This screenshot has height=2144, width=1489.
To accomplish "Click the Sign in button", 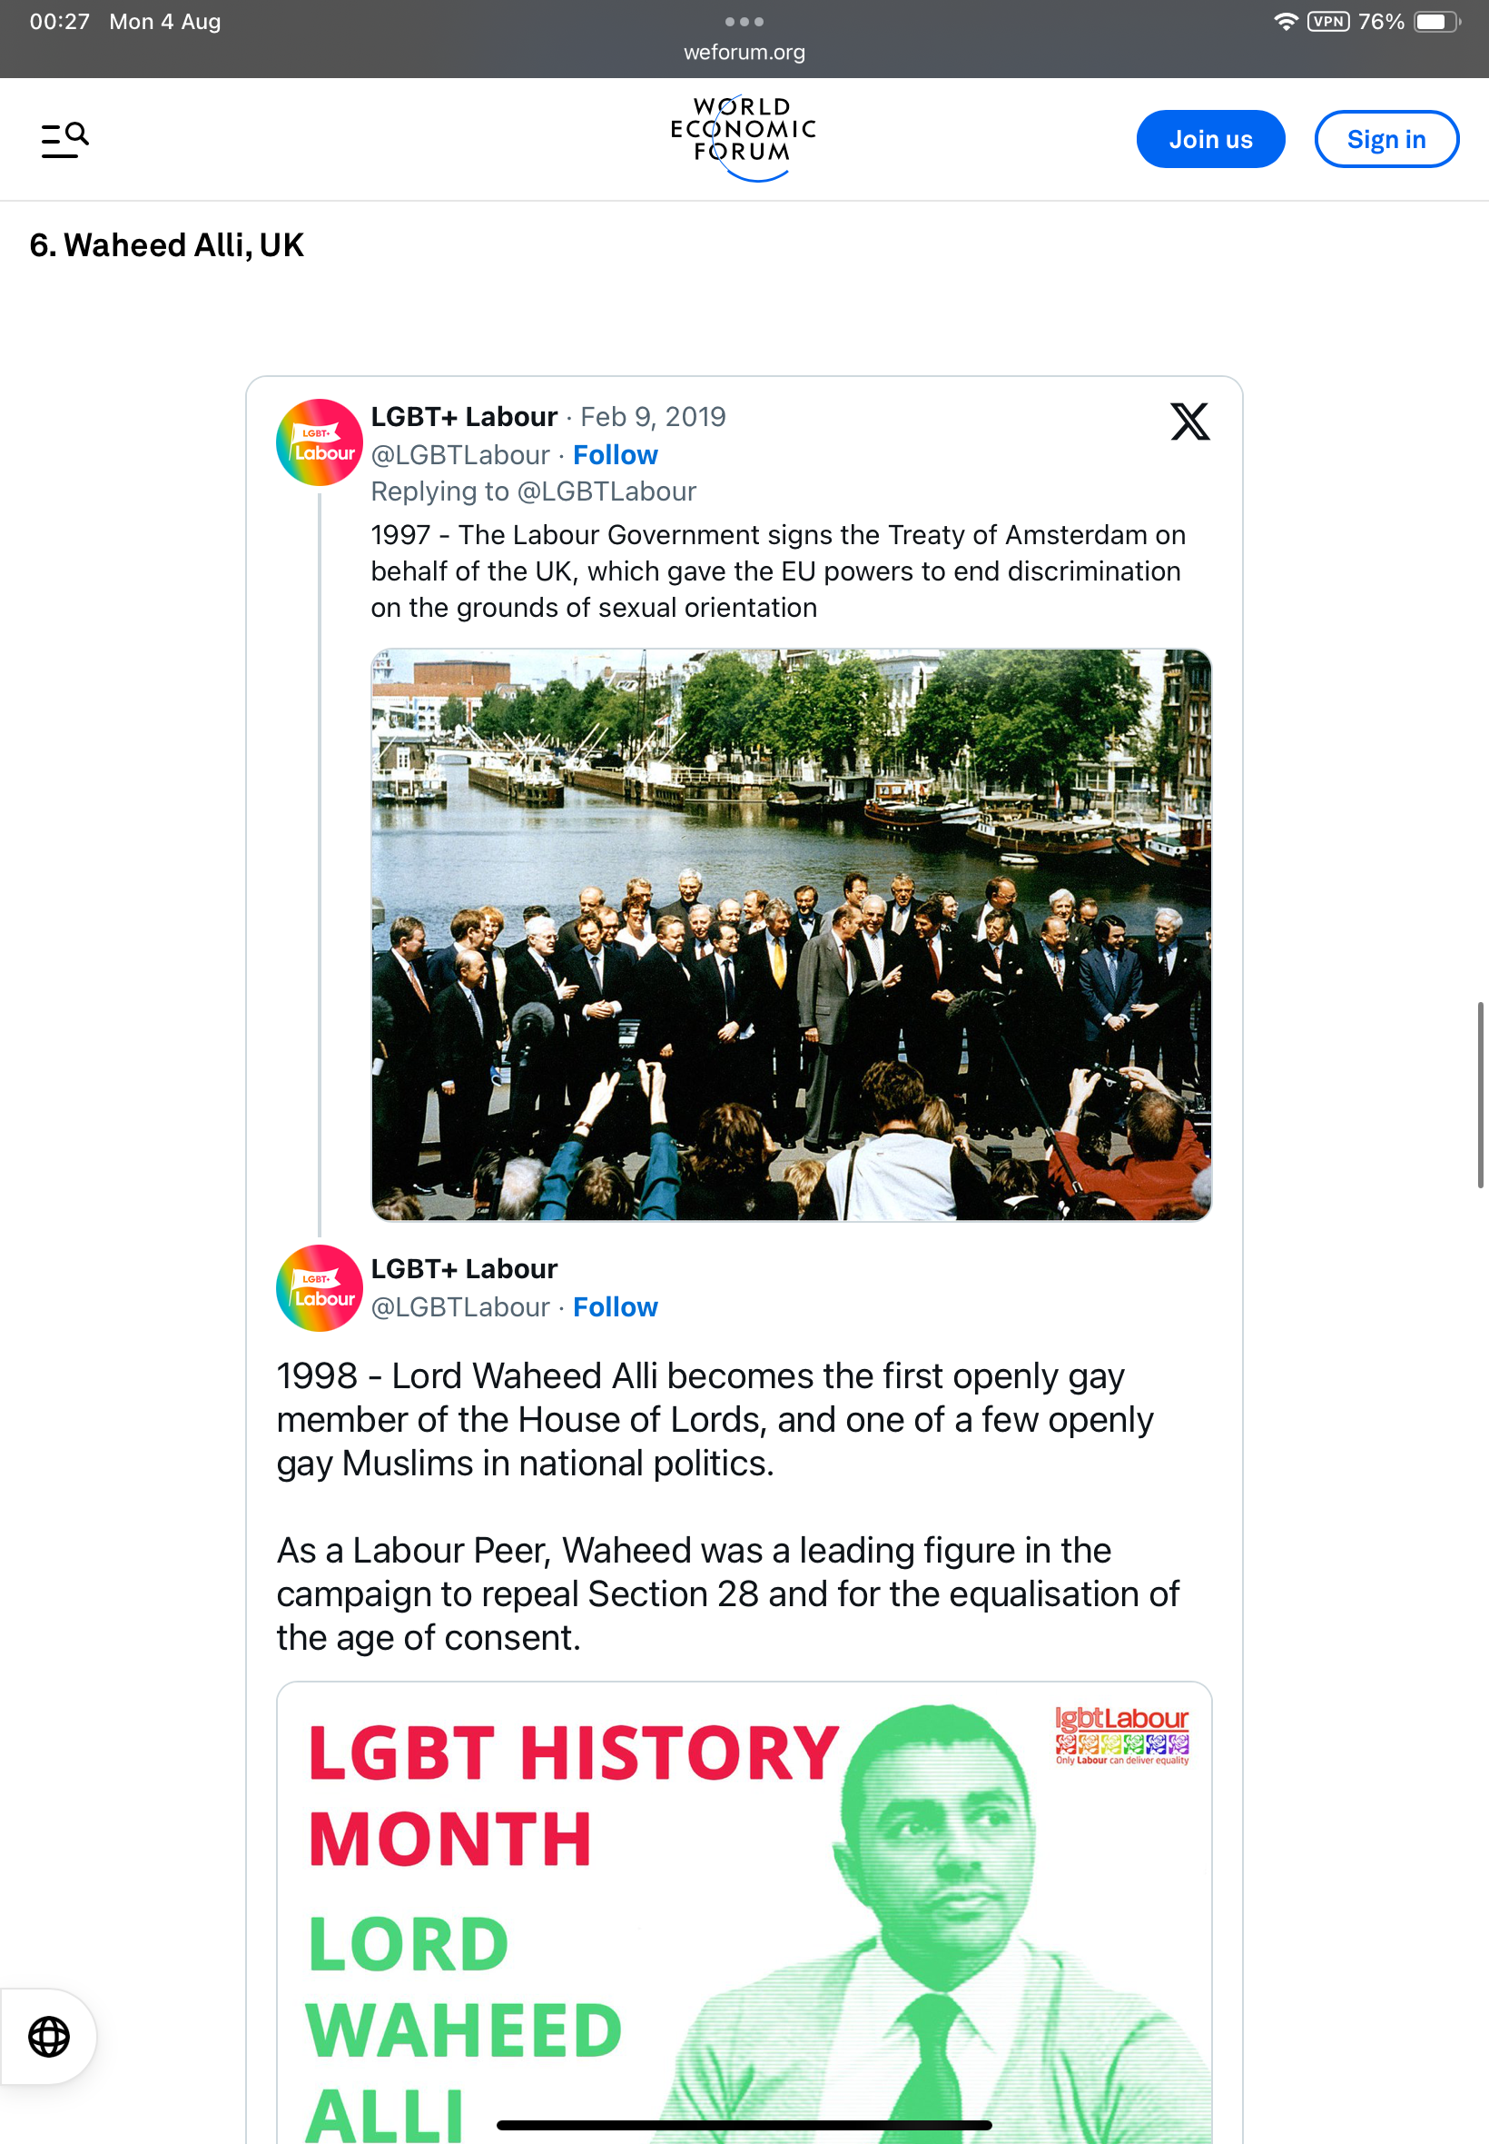I will [x=1385, y=139].
